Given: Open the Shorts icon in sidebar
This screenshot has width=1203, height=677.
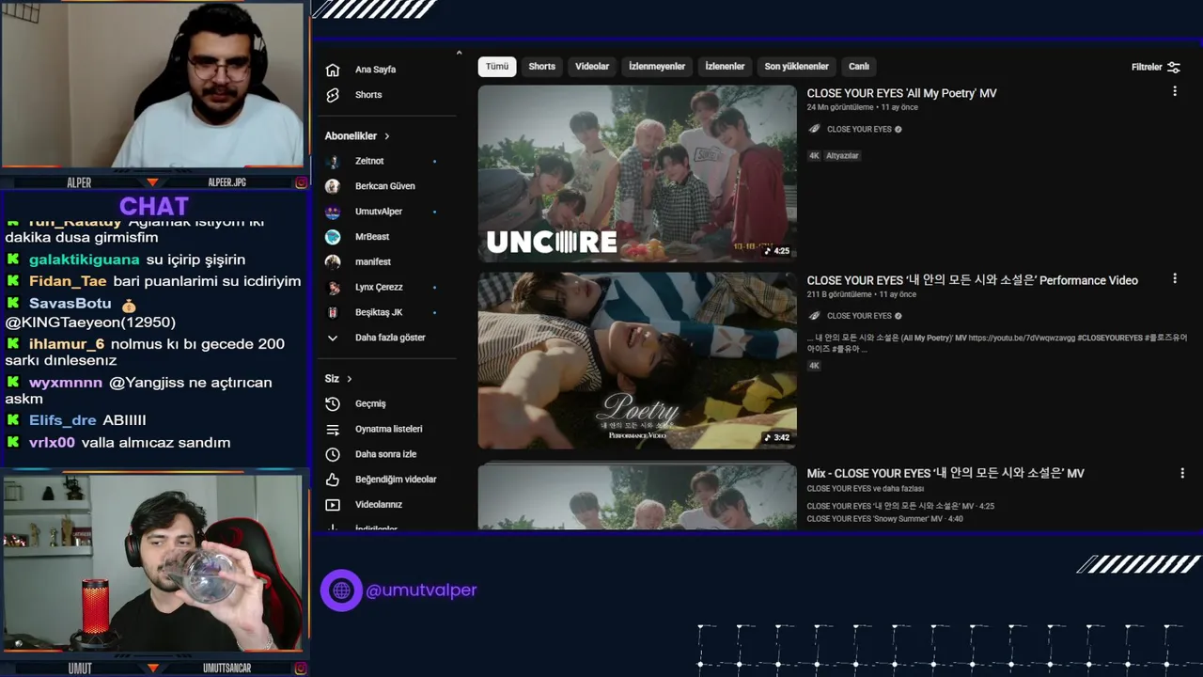Looking at the screenshot, I should pos(333,95).
